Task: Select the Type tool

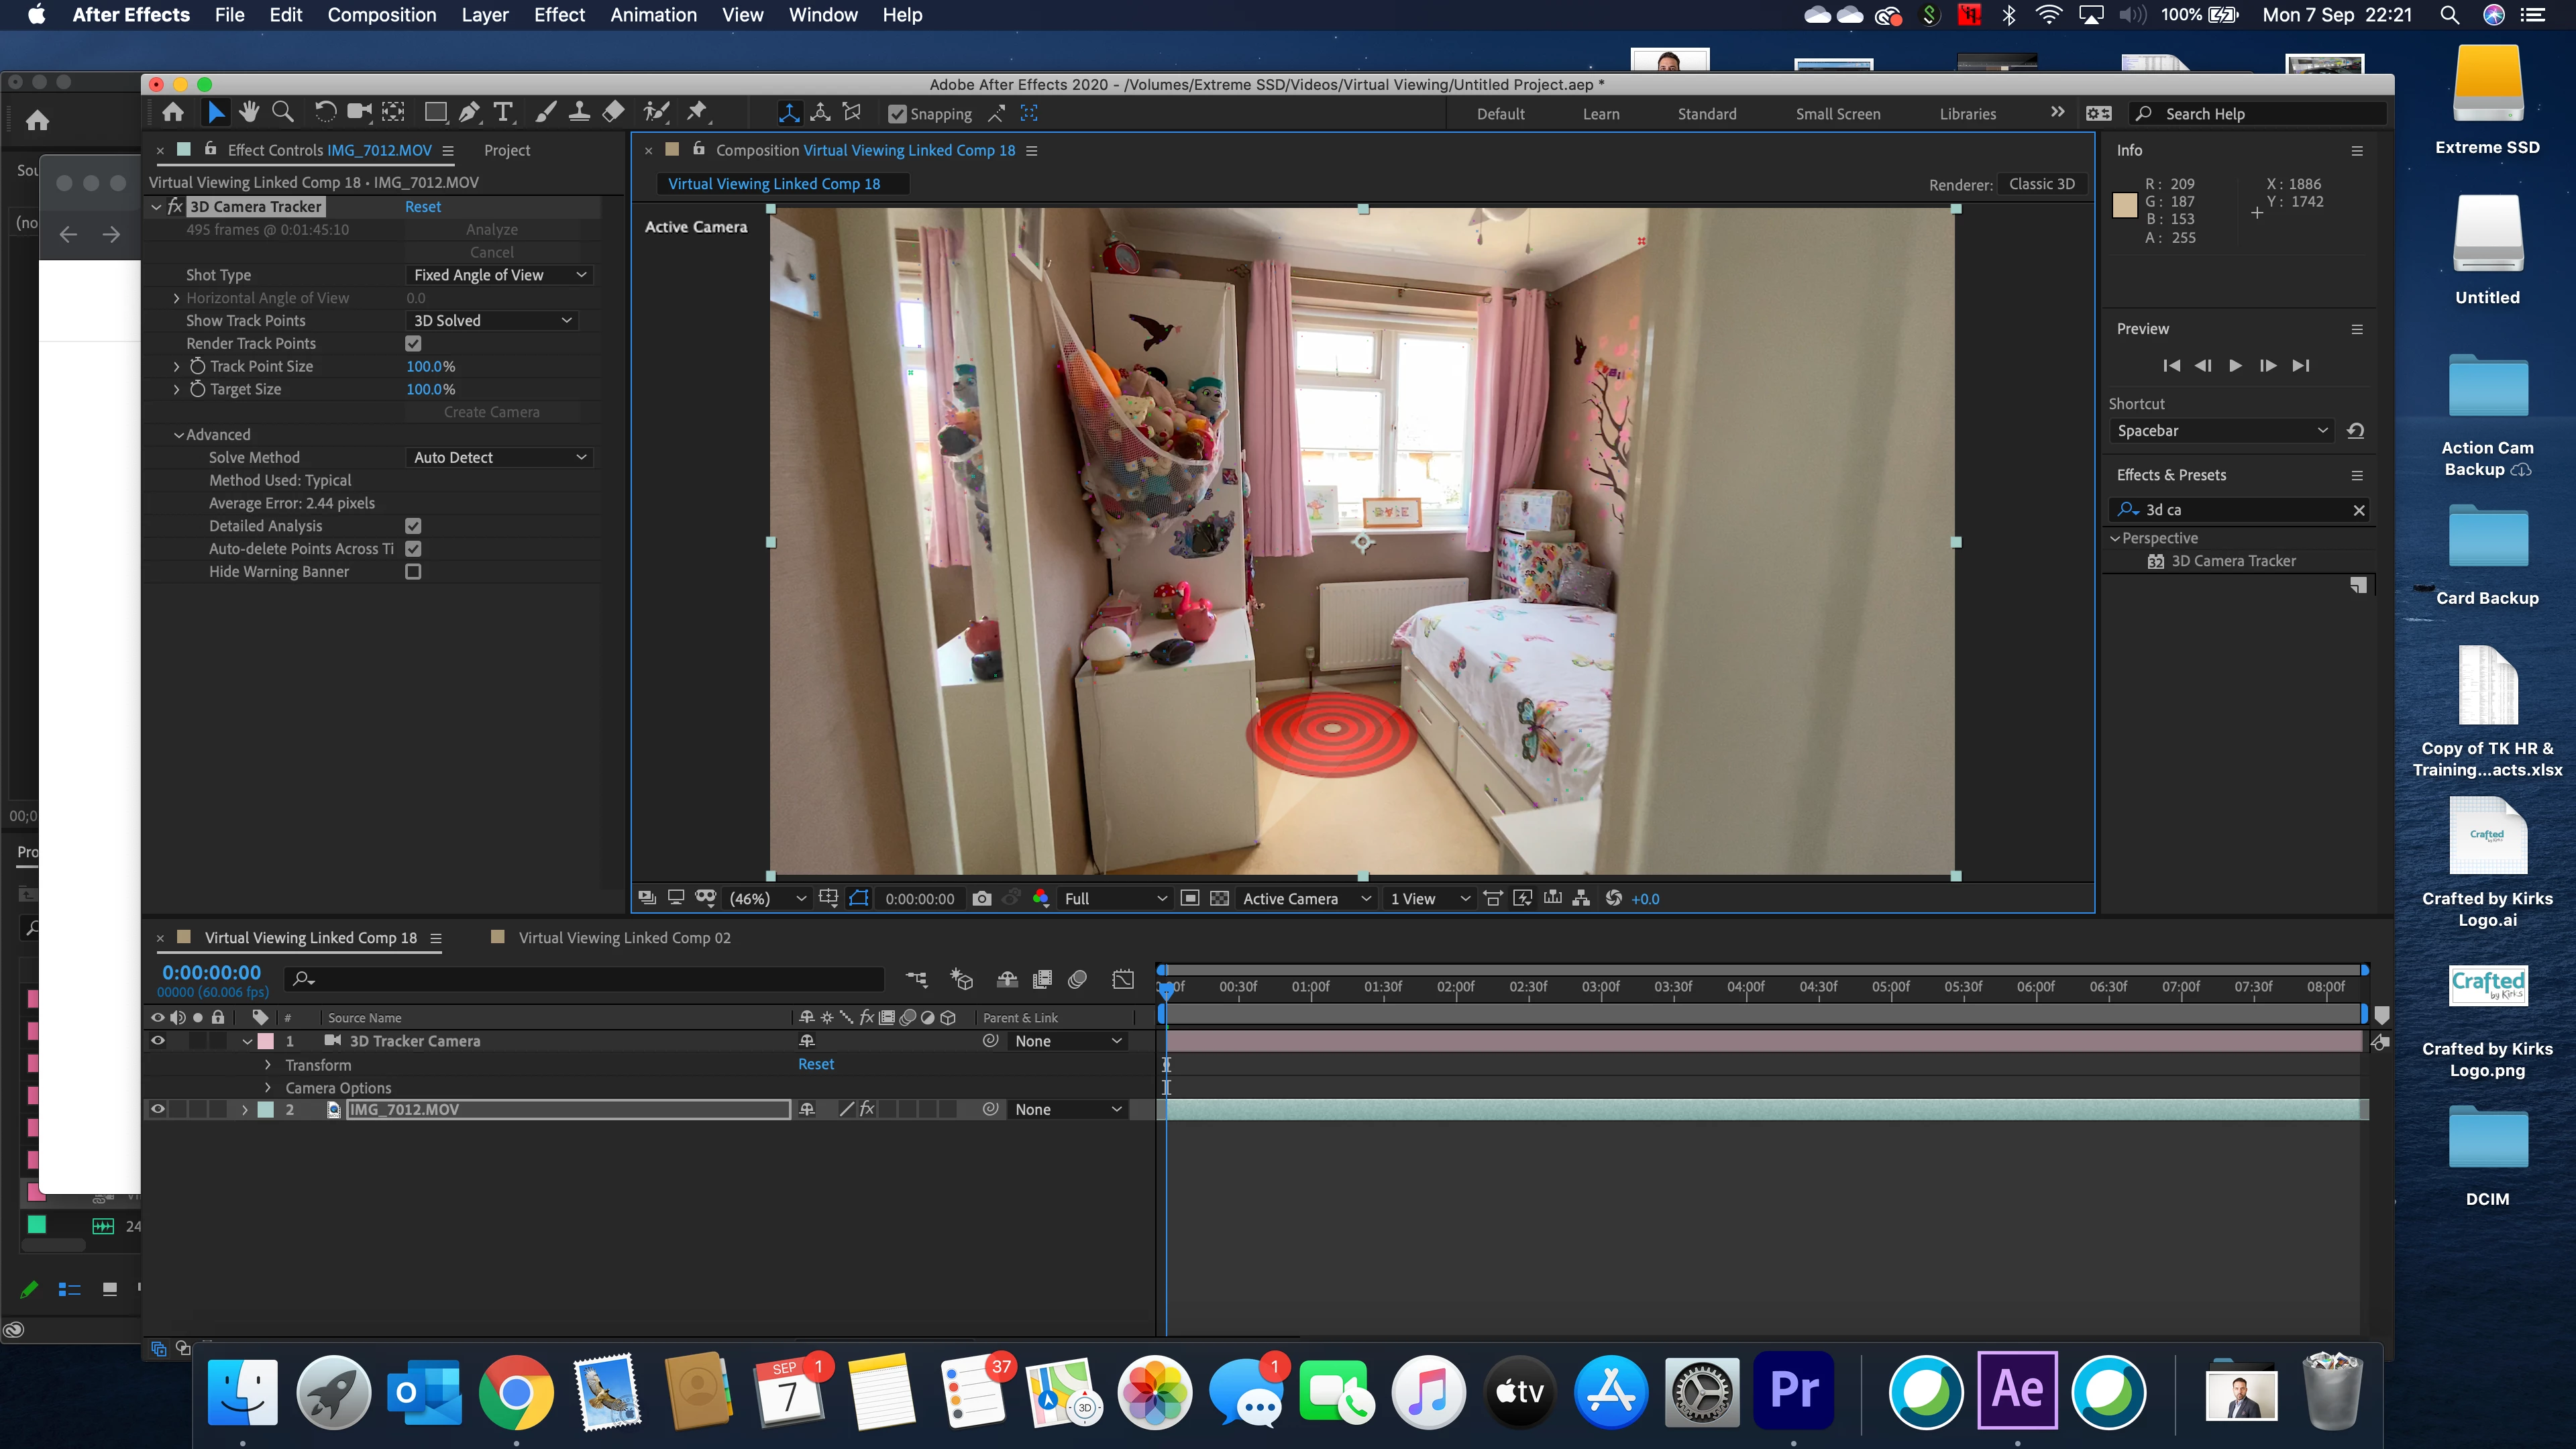Action: tap(503, 113)
